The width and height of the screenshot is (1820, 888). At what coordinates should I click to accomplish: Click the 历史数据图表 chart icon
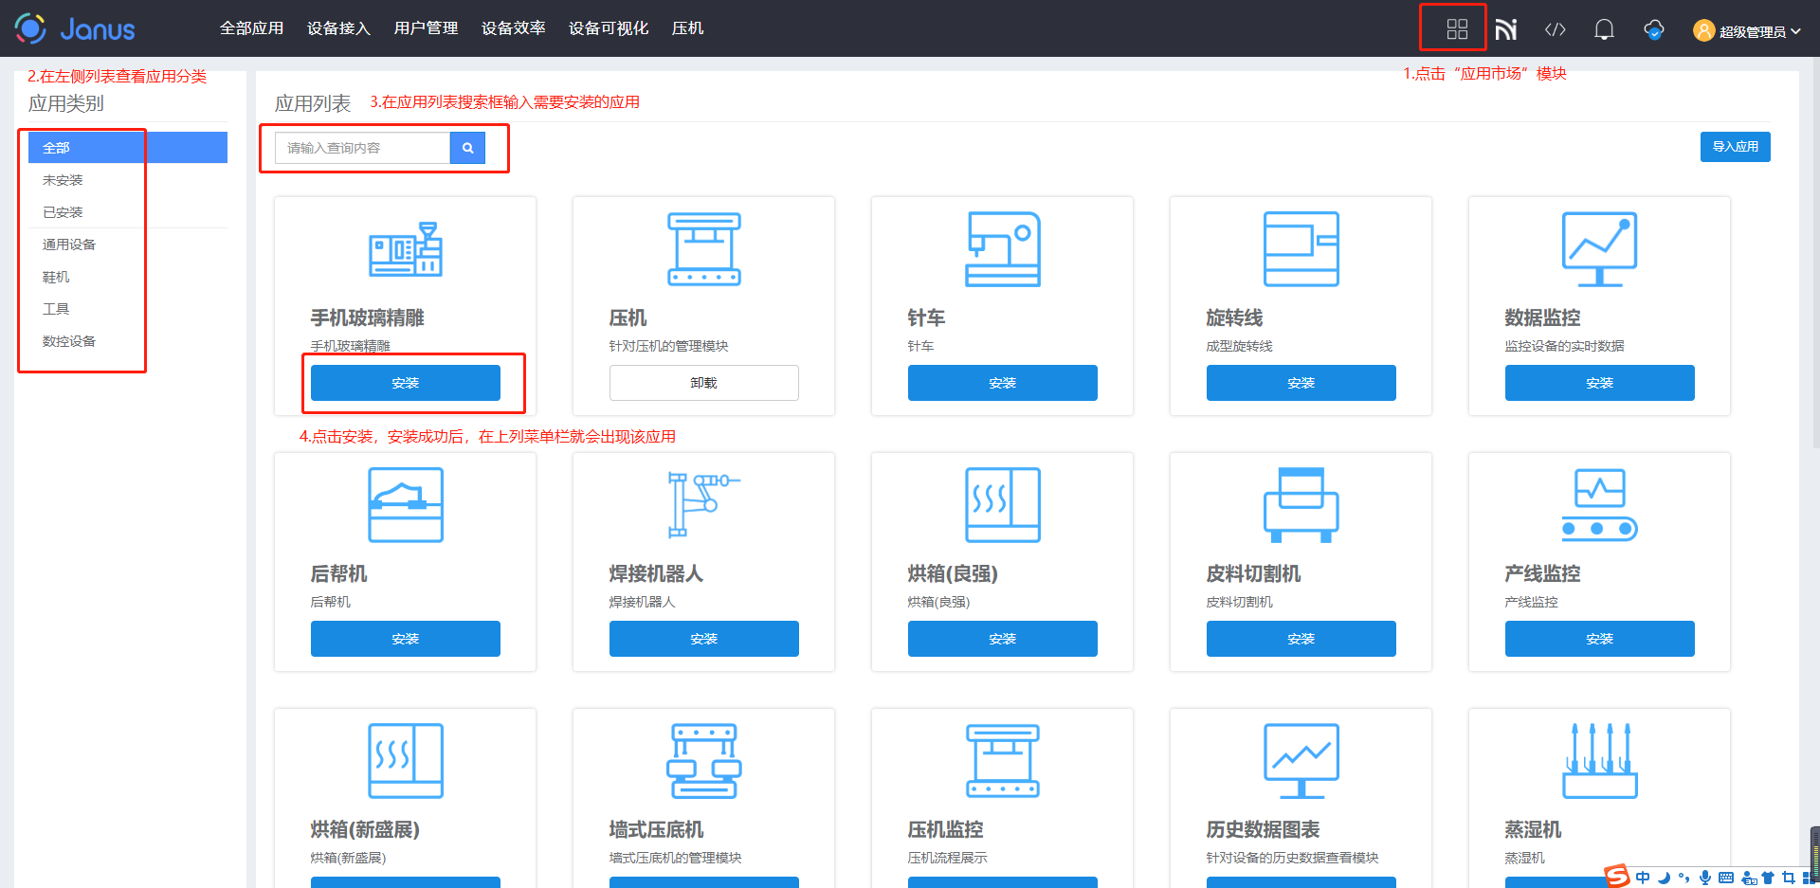pos(1301,761)
